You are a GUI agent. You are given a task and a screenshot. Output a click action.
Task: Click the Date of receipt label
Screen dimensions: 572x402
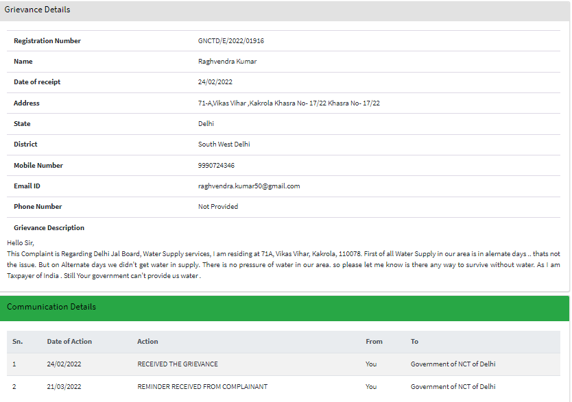click(x=37, y=82)
